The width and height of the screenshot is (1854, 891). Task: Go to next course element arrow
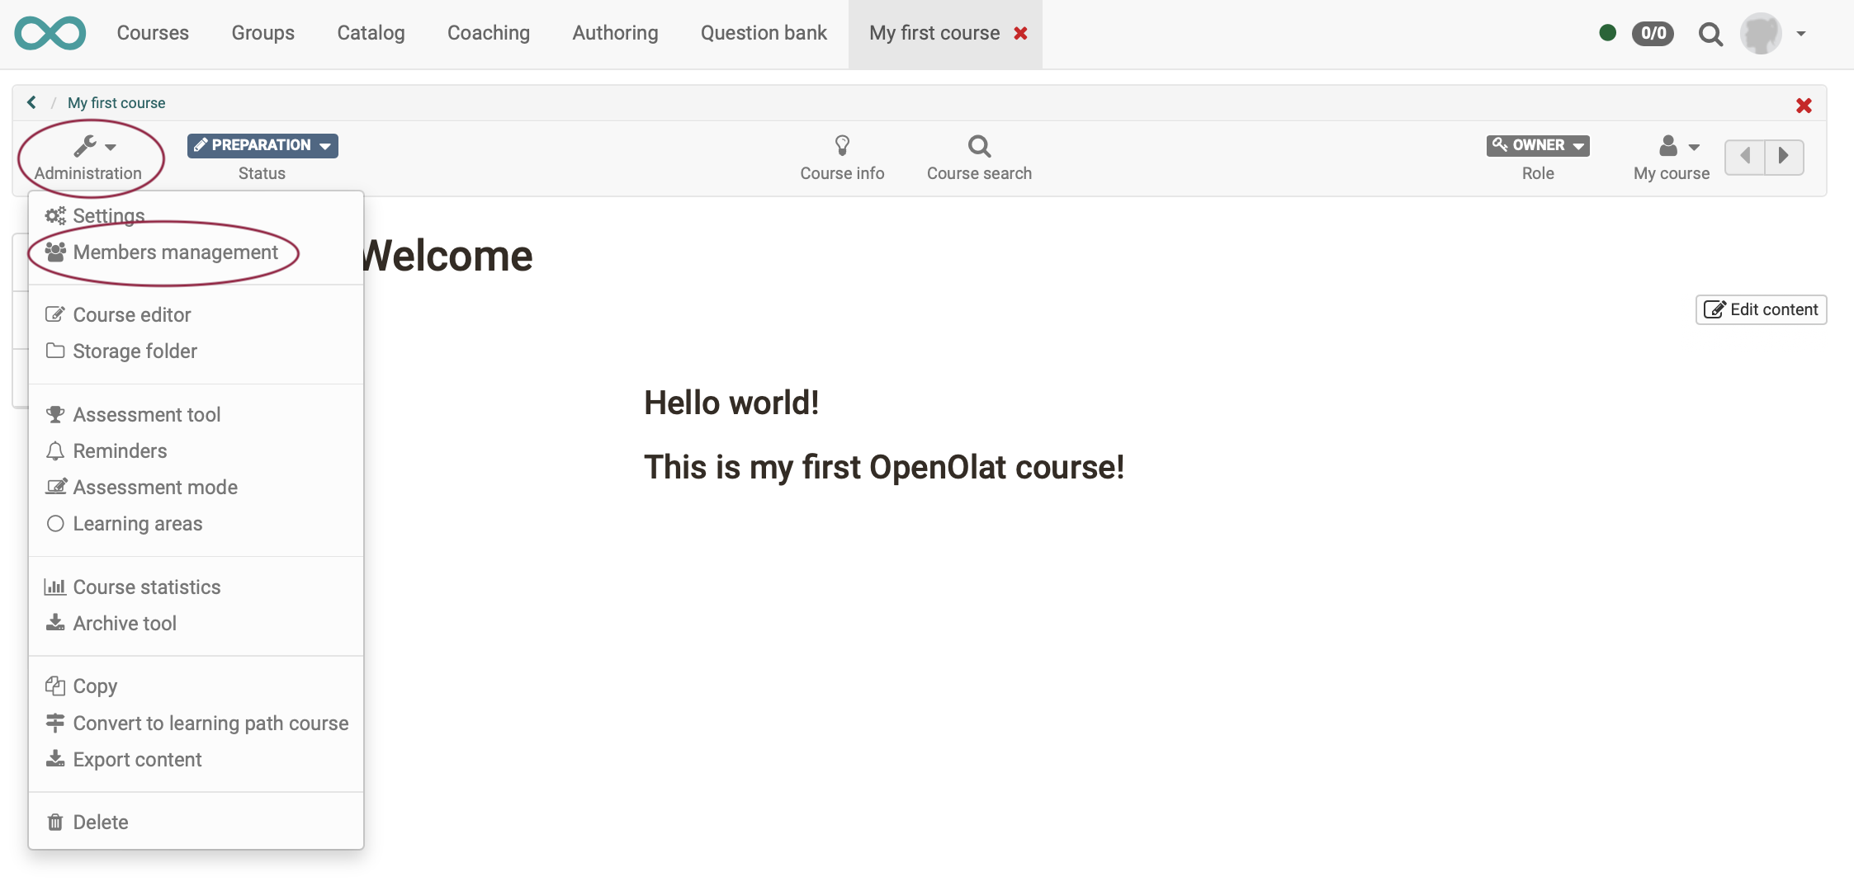pos(1783,156)
